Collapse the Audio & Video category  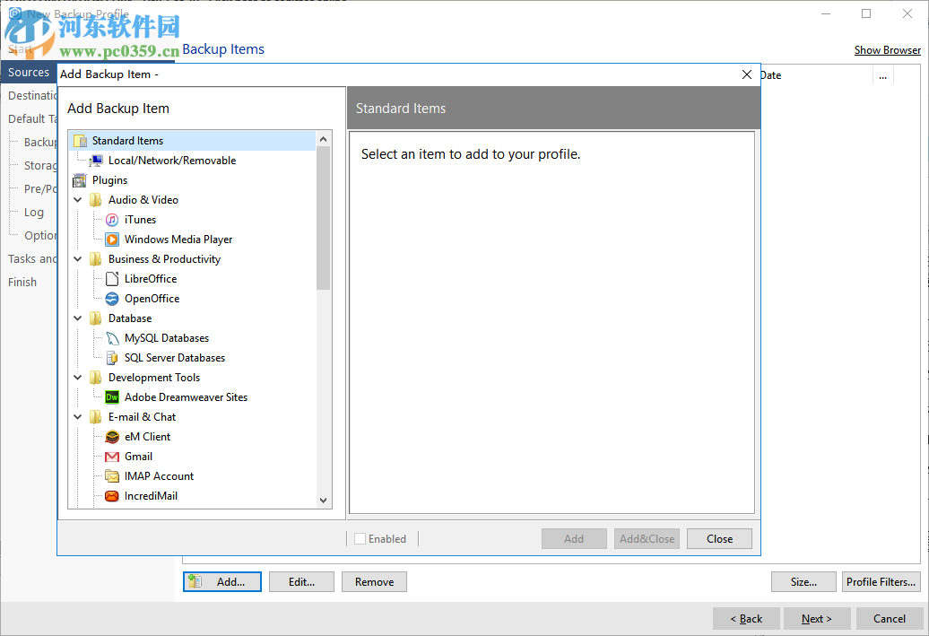pos(78,200)
